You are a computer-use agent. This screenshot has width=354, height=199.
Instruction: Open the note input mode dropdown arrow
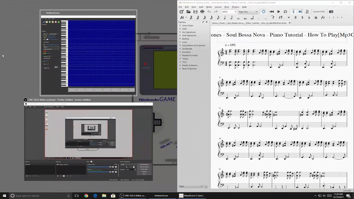pos(186,17)
